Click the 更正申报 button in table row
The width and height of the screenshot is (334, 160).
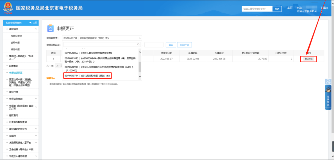coord(308,59)
